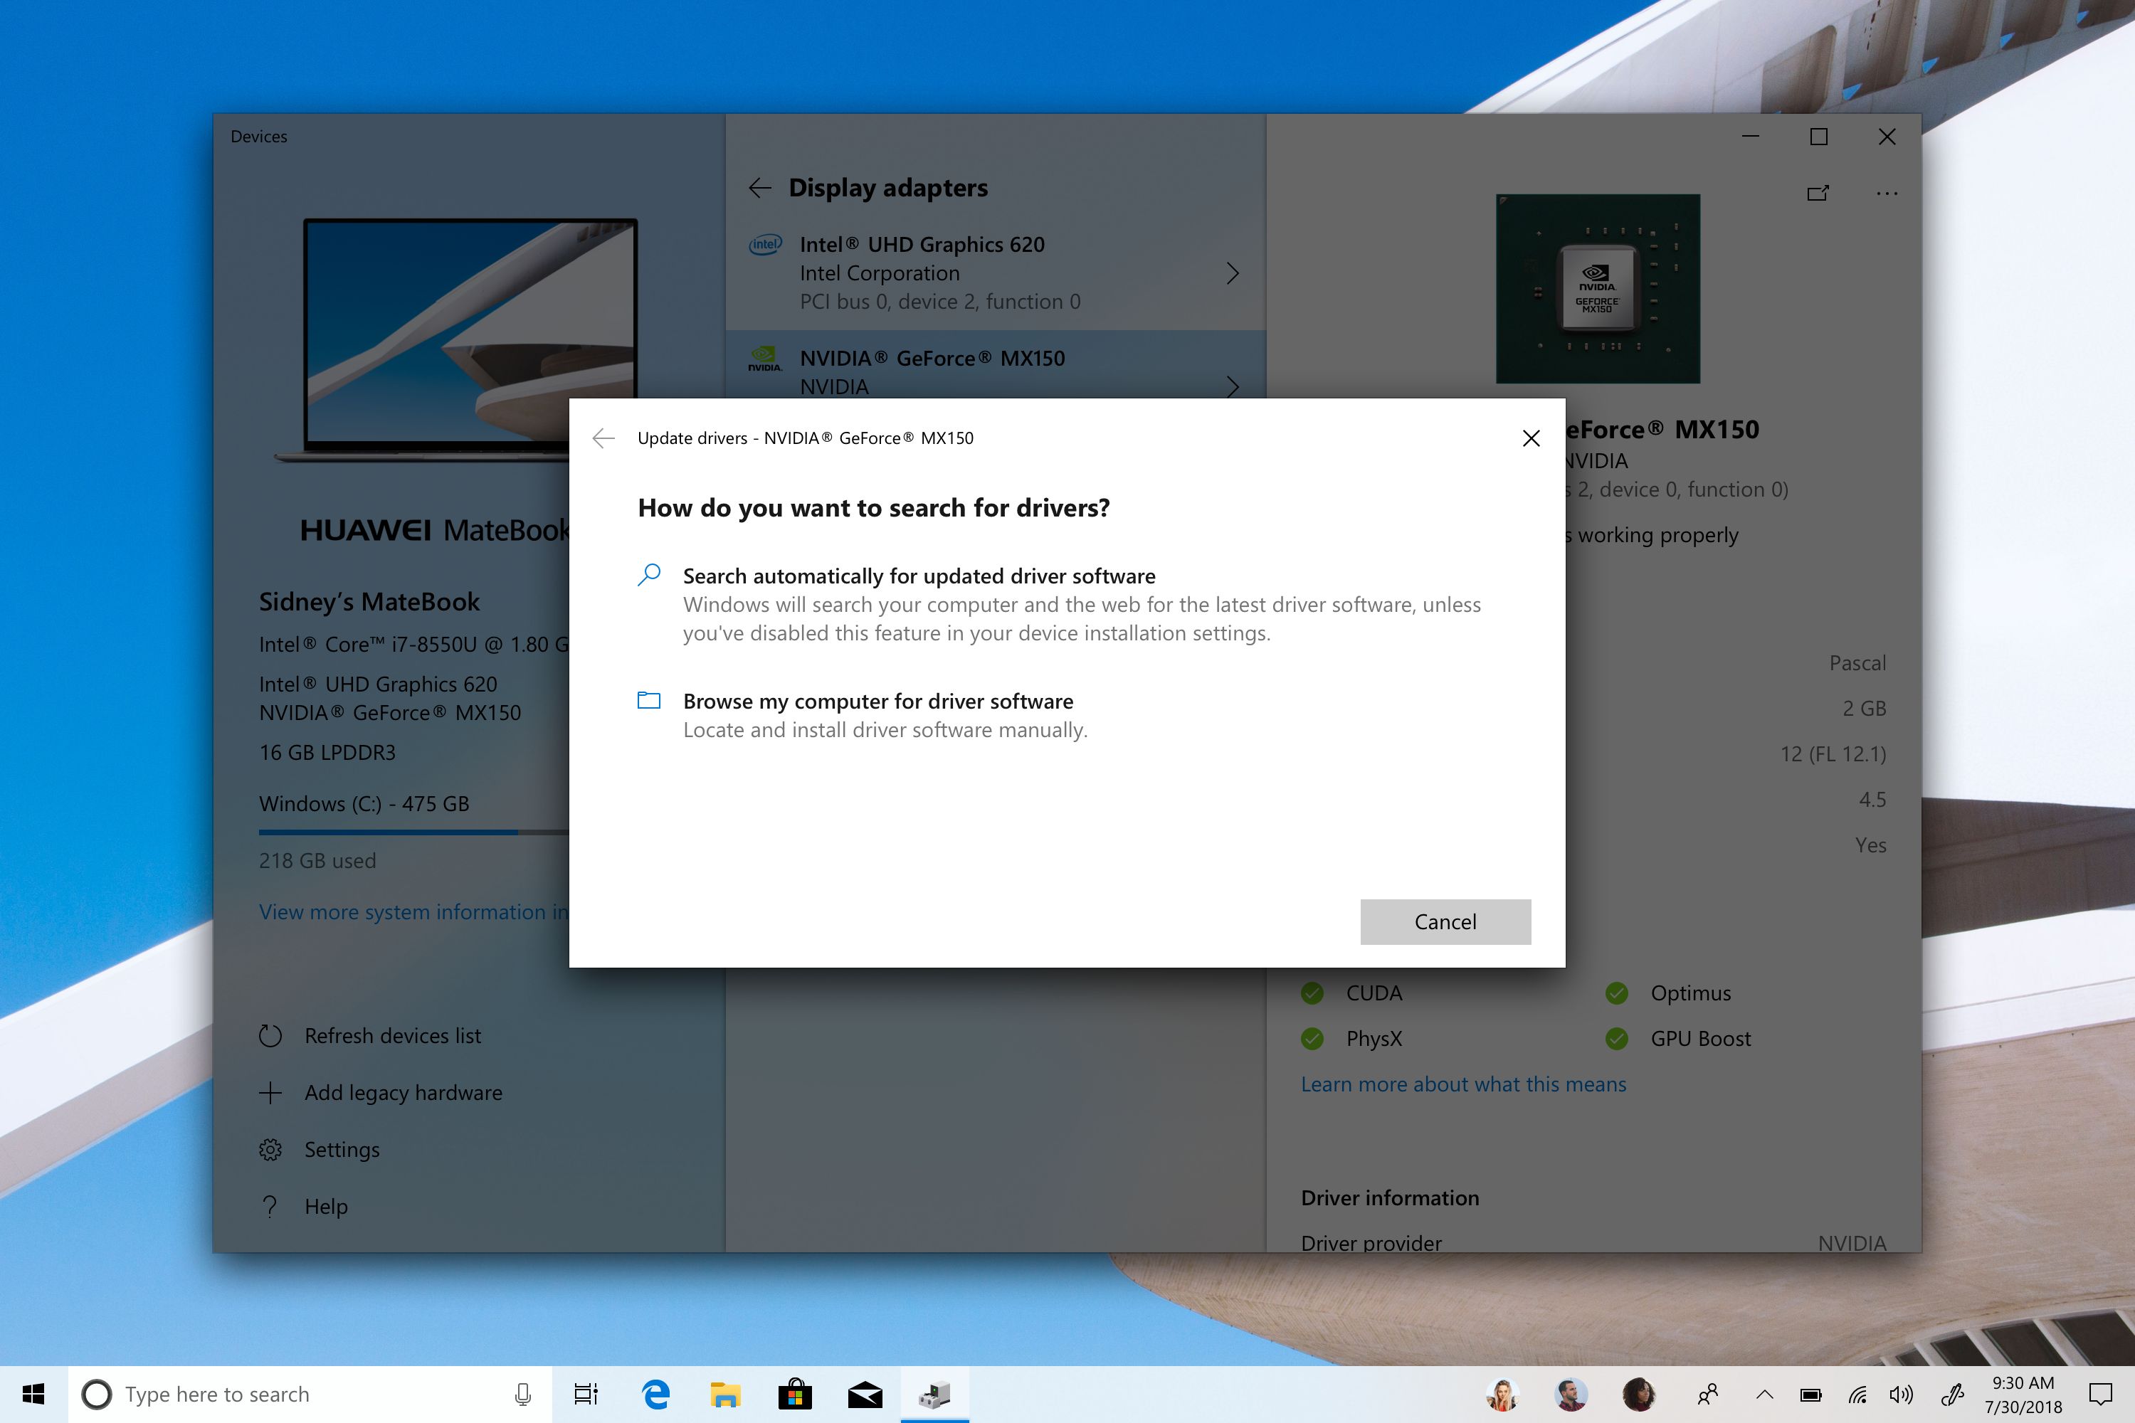Viewport: 2135px width, 1423px height.
Task: Click the Cancel button
Action: [1445, 921]
